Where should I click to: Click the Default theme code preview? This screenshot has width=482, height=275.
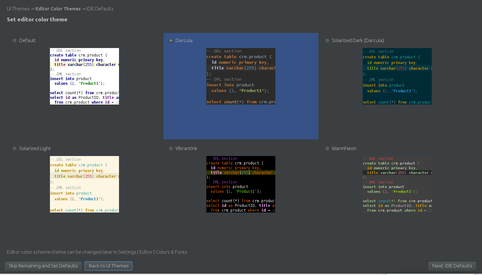pos(84,76)
